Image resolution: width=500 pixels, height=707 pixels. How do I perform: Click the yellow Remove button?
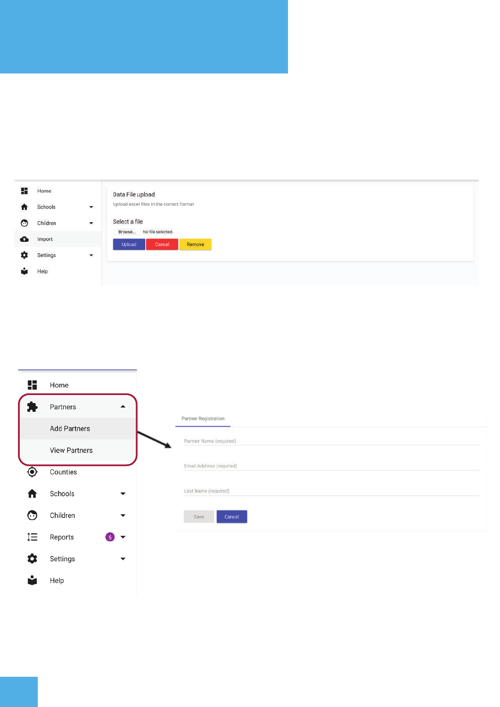[x=195, y=244]
